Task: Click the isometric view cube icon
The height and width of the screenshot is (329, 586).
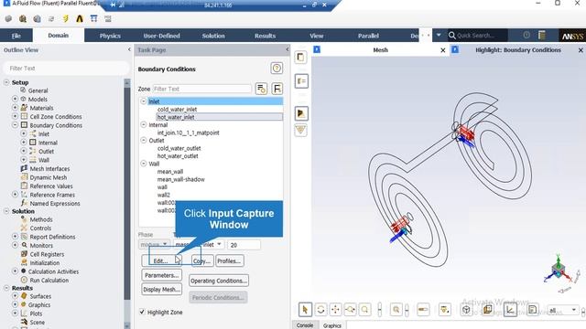Action: [466, 309]
